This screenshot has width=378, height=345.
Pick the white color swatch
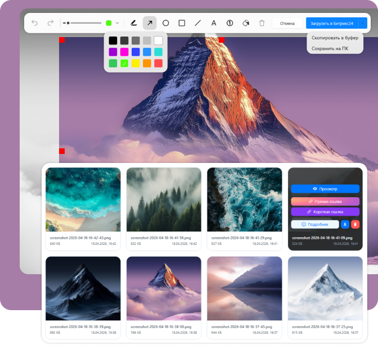[158, 40]
